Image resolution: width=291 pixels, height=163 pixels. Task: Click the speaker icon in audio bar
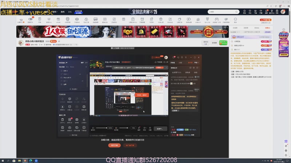(x=116, y=128)
